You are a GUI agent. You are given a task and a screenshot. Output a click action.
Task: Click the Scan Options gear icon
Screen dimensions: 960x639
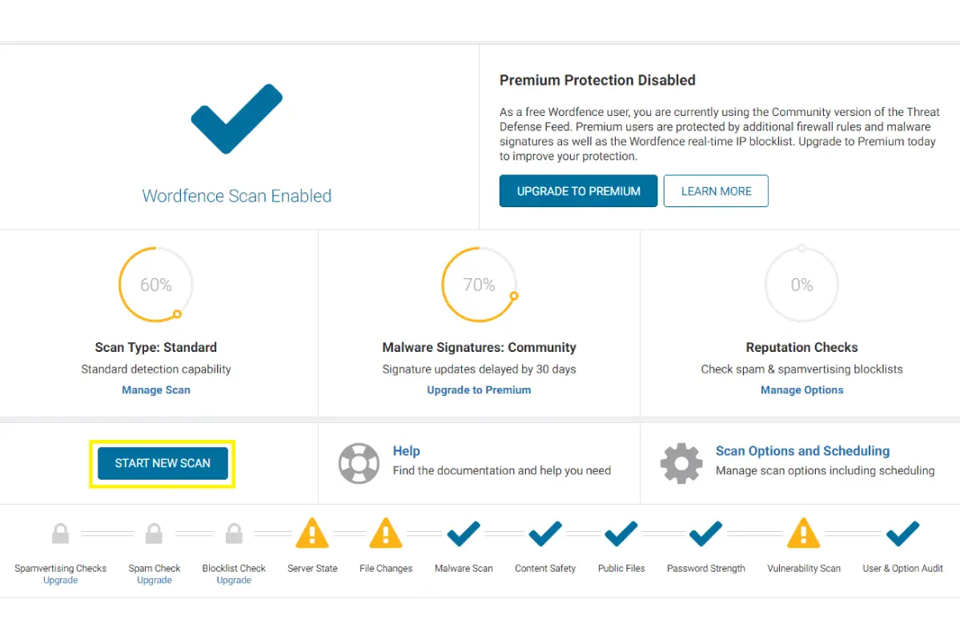(681, 463)
